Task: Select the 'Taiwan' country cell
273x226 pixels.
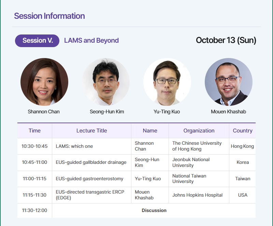Action: click(x=243, y=179)
